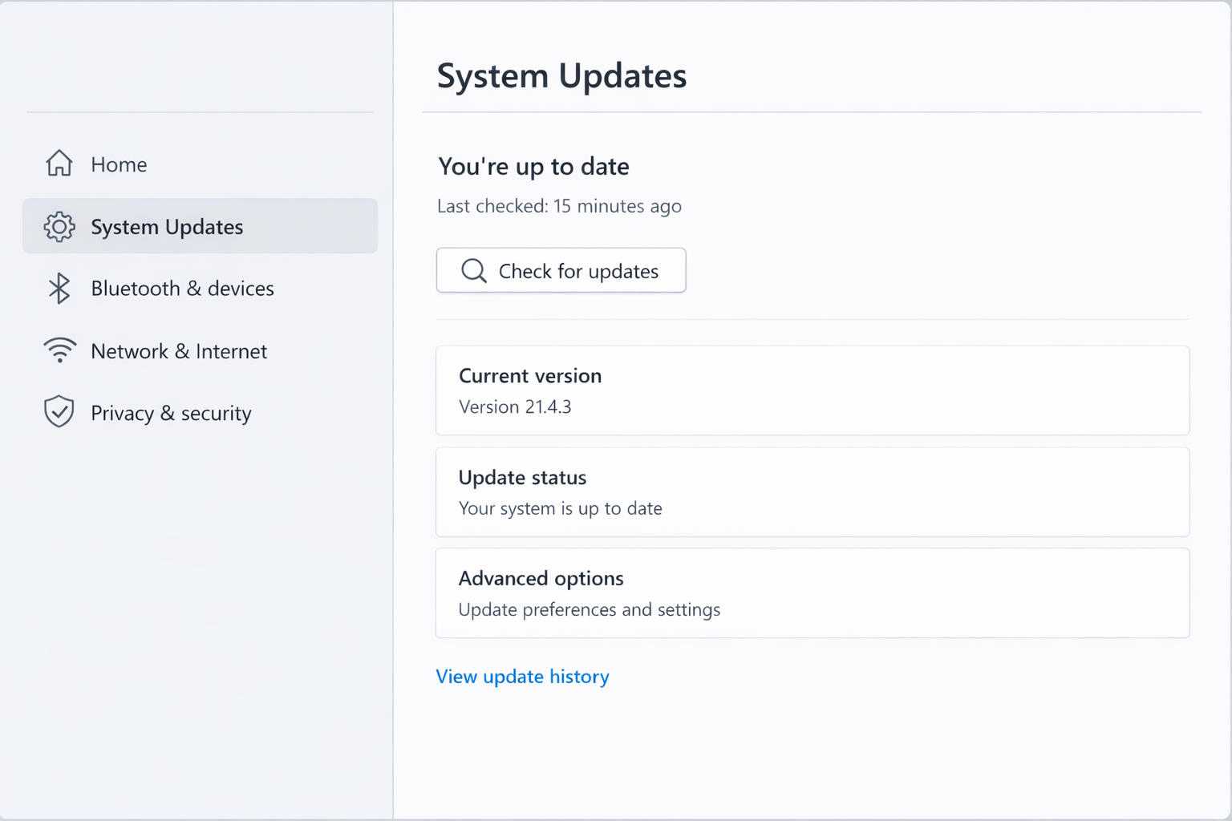The height and width of the screenshot is (821, 1232).
Task: Click the magnifier icon in update button
Action: tap(474, 271)
